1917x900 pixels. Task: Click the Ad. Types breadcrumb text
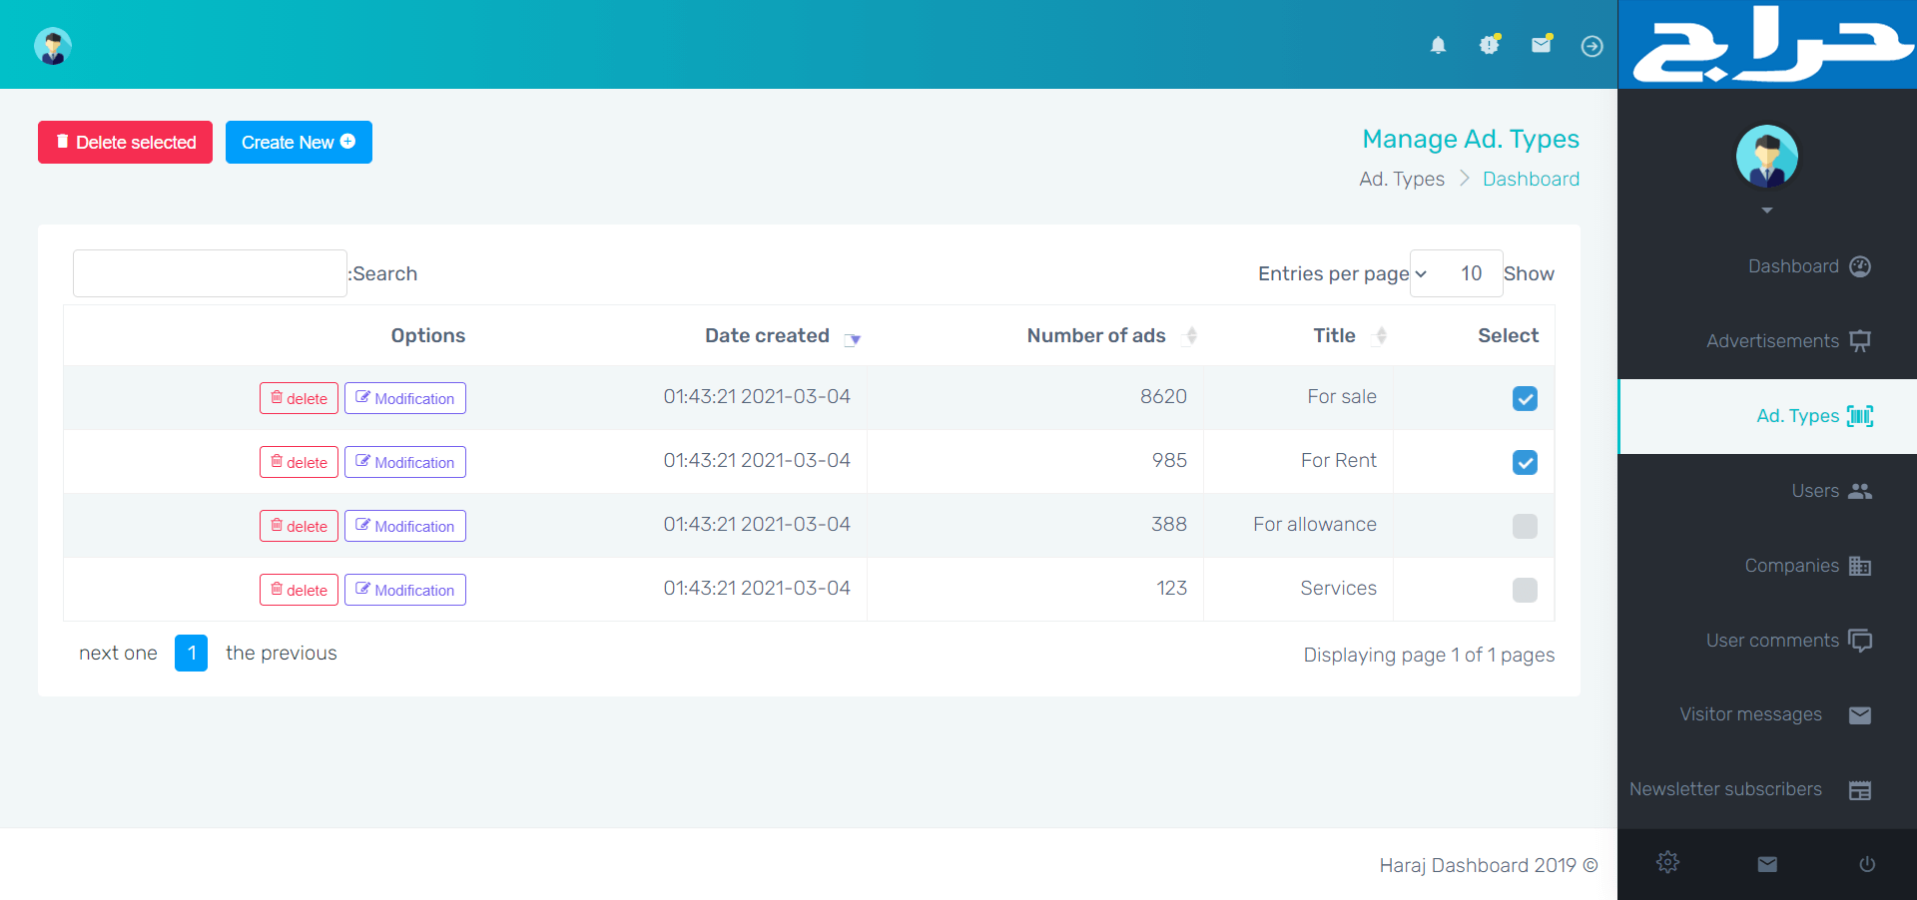click(1402, 179)
